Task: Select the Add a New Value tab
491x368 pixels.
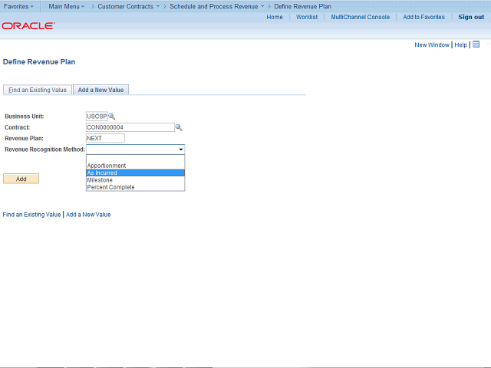Action: pos(101,90)
